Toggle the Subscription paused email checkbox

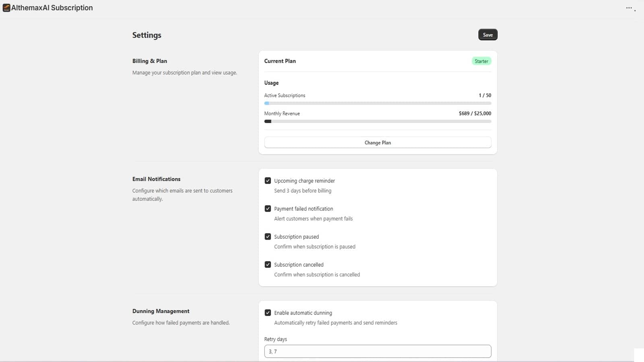point(268,237)
